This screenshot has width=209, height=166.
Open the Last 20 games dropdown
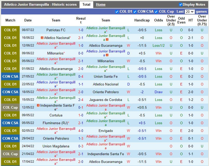coord(190,12)
